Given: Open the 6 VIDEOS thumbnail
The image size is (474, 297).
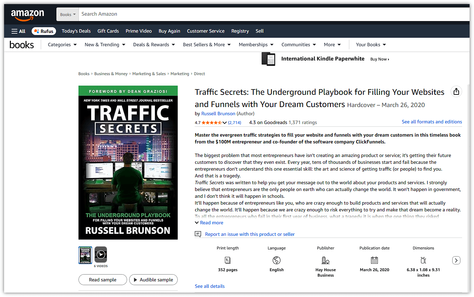Looking at the screenshot, I should pos(101,255).
